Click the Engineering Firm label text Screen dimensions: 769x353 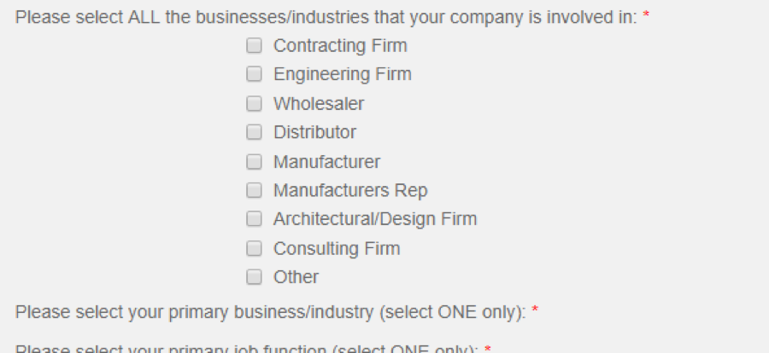(343, 74)
